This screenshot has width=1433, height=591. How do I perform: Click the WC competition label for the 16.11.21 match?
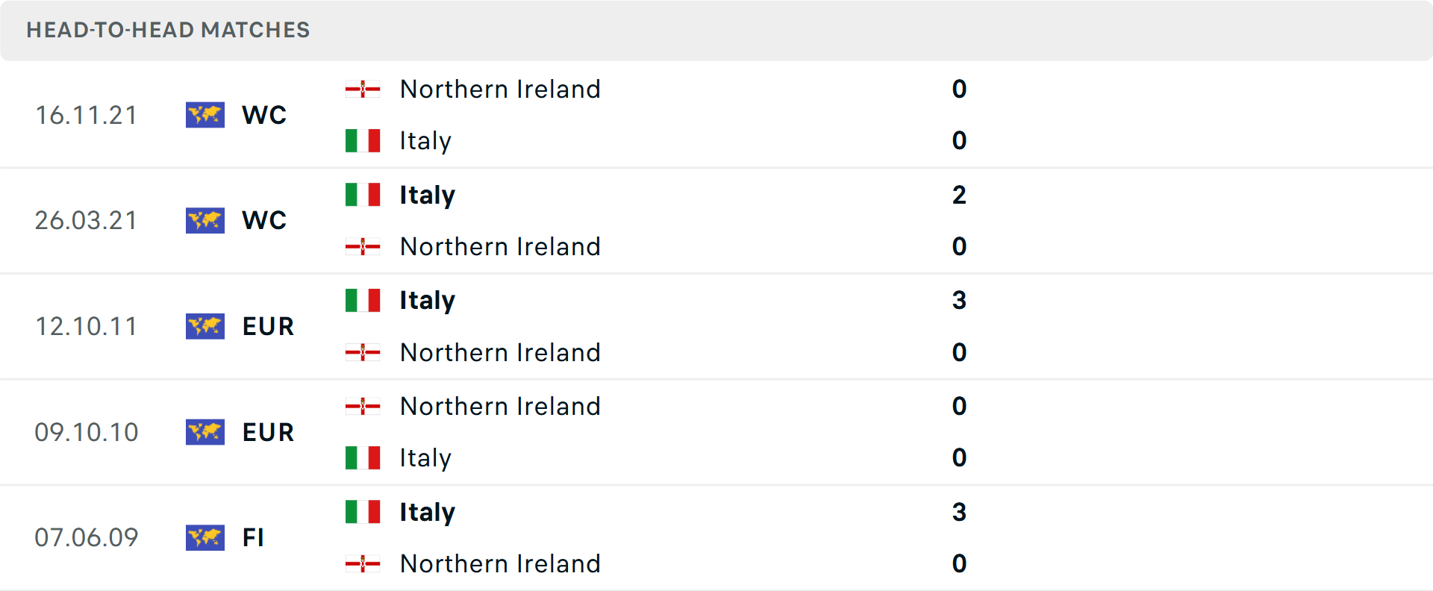coord(263,116)
